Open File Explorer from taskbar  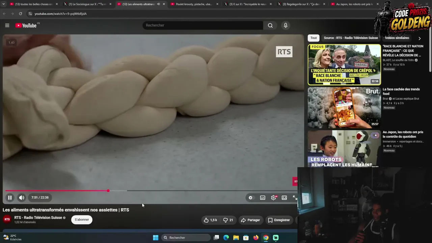point(236,238)
